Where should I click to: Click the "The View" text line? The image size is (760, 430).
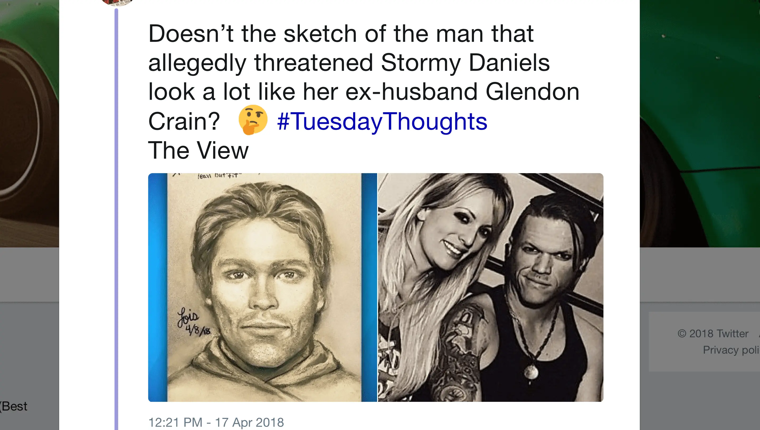[198, 151]
